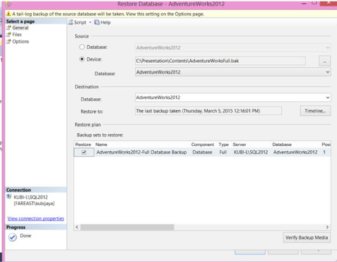Click the Restore to field
This screenshot has width=337, height=262.
coord(208,111)
